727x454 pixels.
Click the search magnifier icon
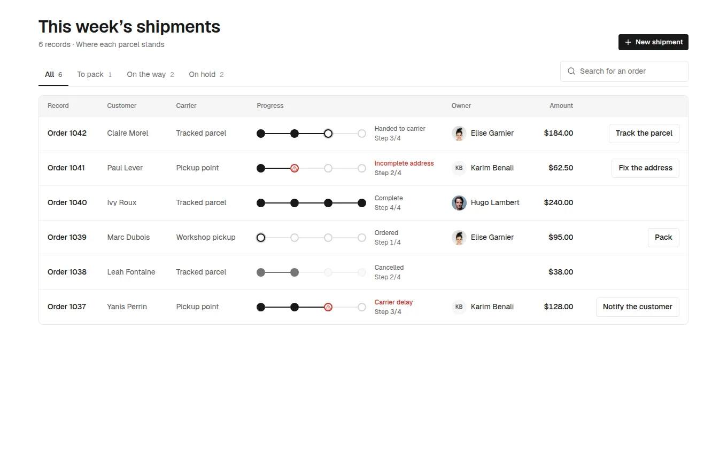(x=571, y=71)
